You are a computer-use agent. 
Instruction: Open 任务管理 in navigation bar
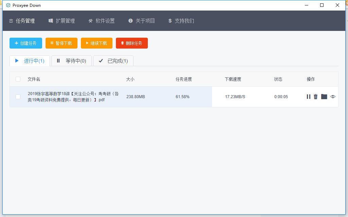coord(22,21)
